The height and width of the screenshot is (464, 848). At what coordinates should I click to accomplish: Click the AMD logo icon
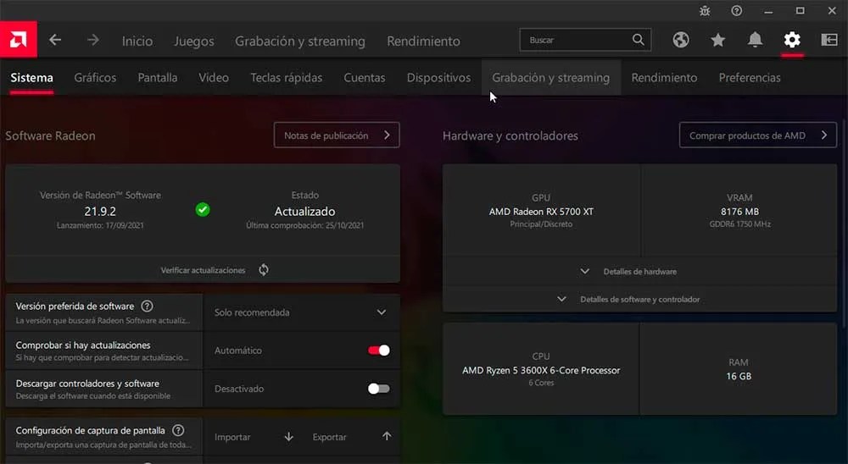19,40
